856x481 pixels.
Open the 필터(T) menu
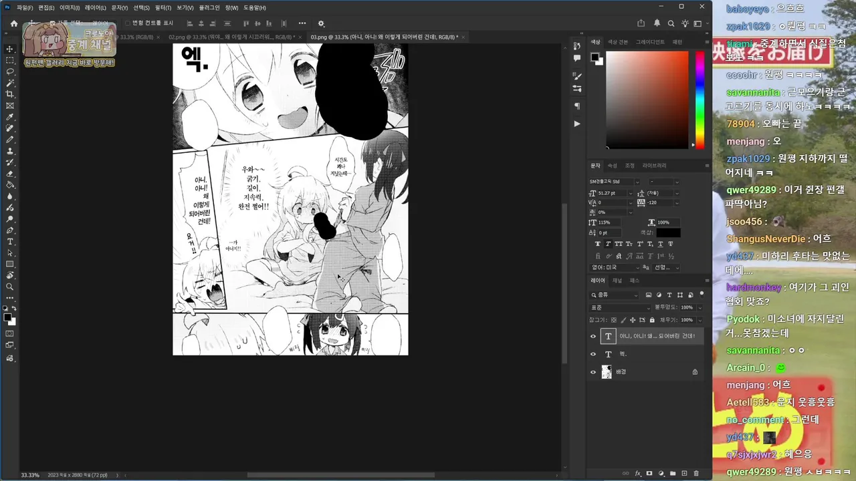tap(163, 7)
